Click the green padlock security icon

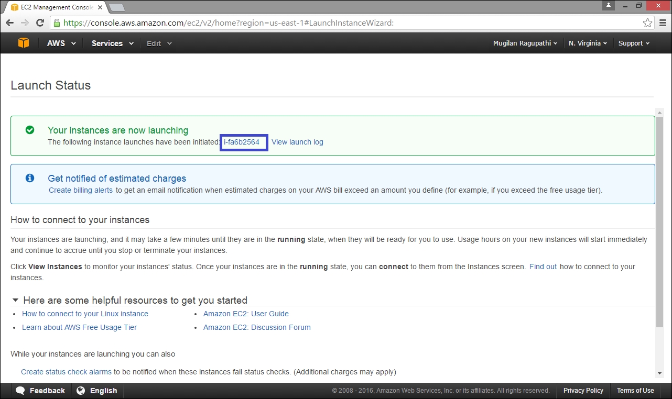pyautogui.click(x=57, y=23)
